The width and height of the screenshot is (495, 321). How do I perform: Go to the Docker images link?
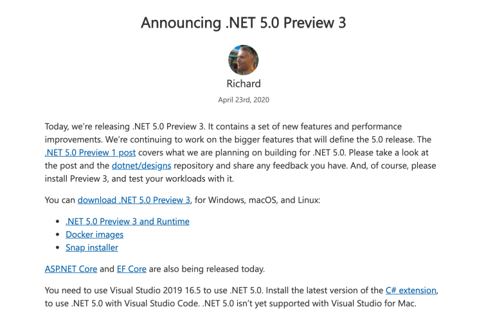94,234
